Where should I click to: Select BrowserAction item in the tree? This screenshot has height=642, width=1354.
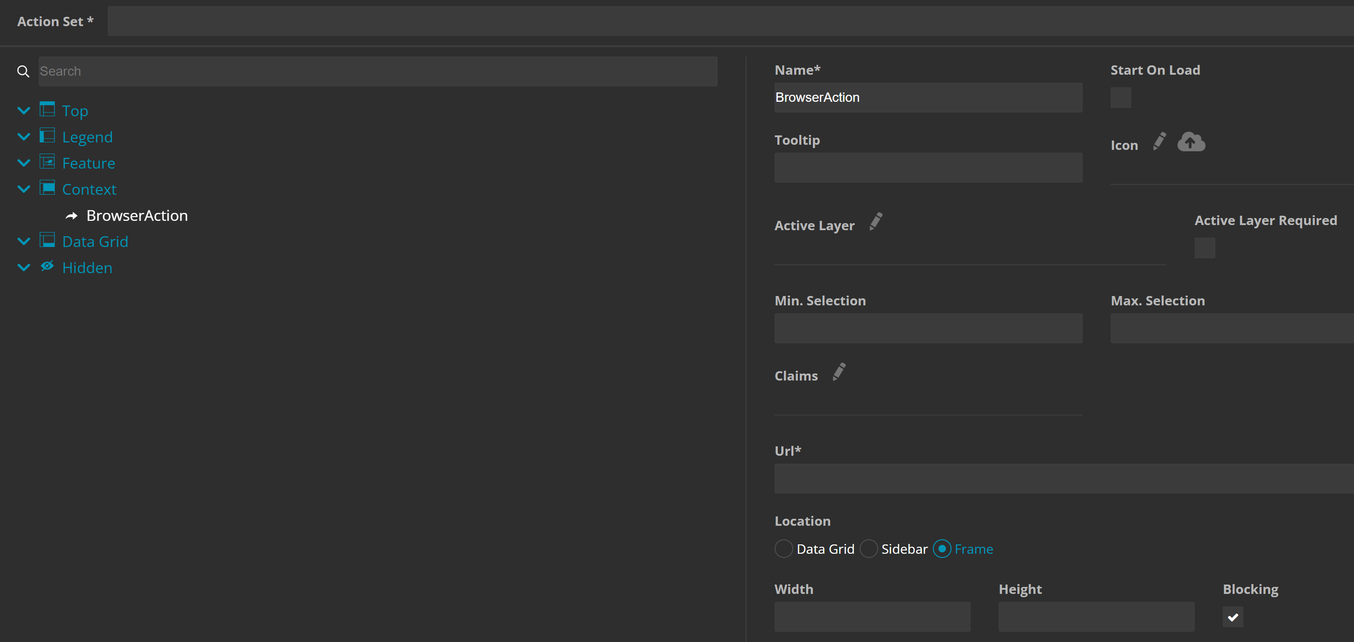[x=137, y=216]
